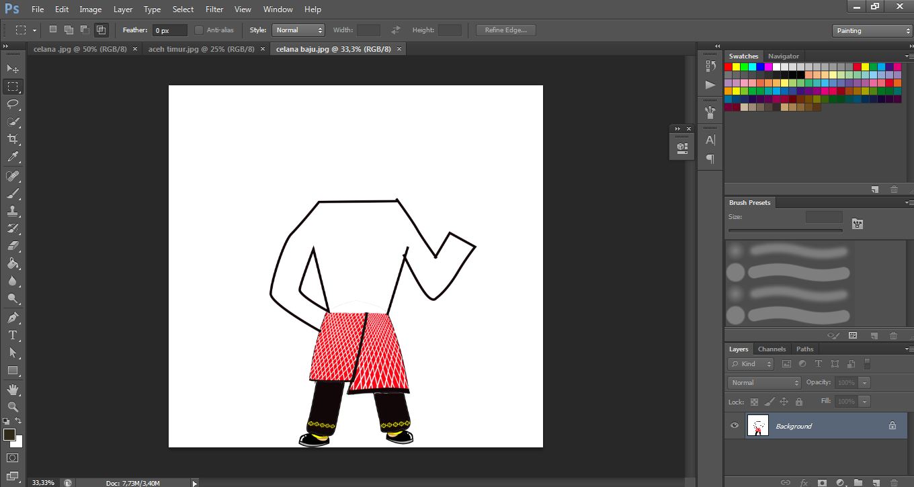The width and height of the screenshot is (914, 487).
Task: Select the Blur tool
Action: tap(13, 281)
